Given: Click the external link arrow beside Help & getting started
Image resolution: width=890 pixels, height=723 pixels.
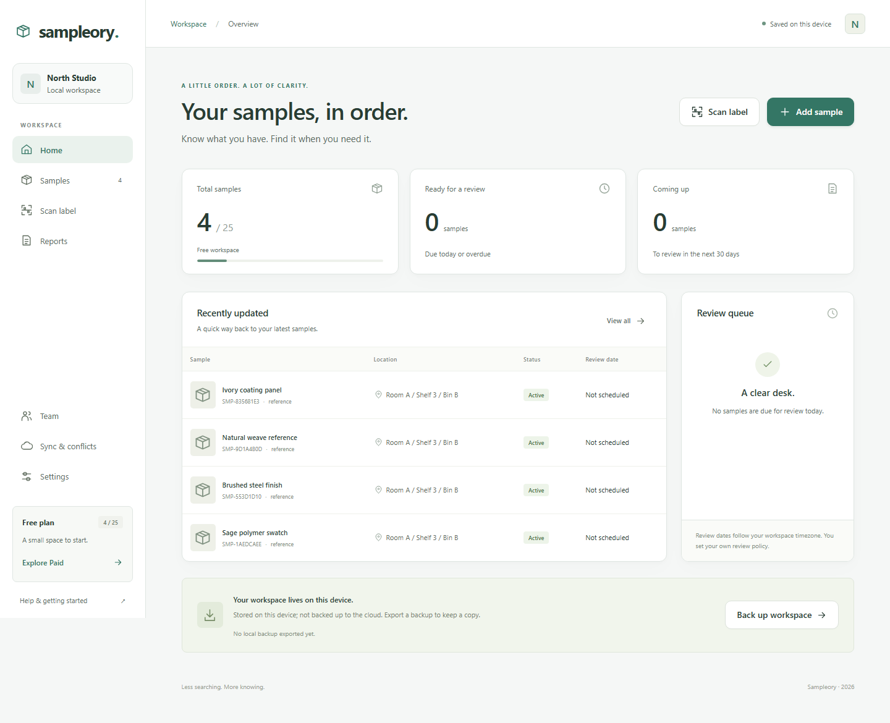Looking at the screenshot, I should [x=123, y=601].
